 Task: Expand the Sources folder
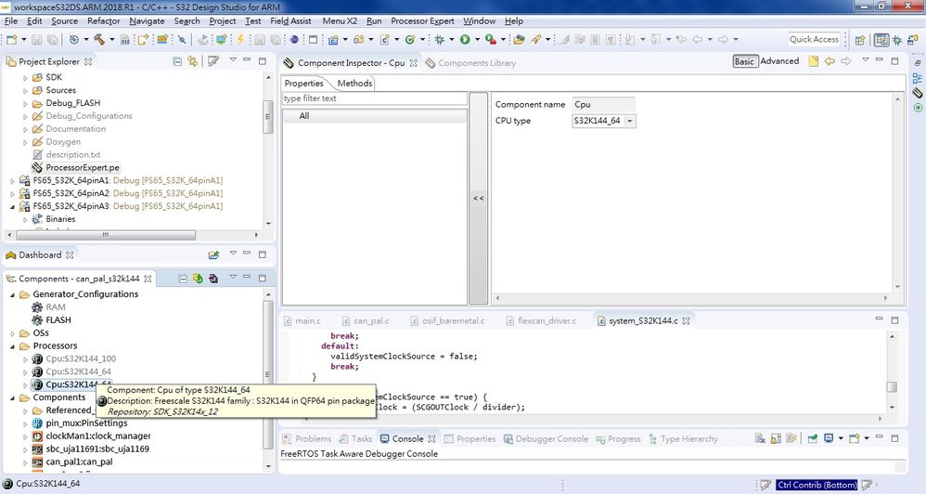[x=25, y=90]
